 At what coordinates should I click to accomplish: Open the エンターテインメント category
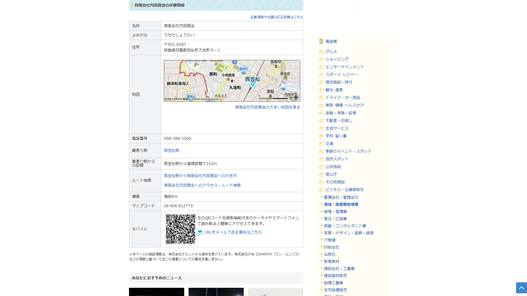coord(344,67)
